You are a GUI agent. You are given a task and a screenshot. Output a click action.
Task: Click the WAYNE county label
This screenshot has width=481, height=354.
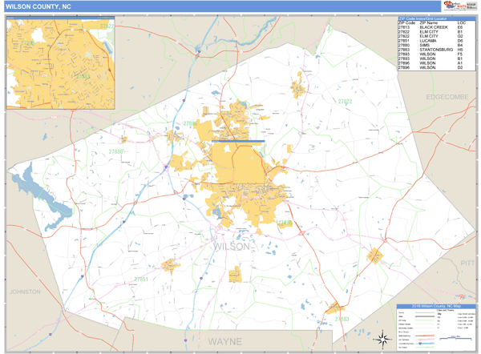pos(224,341)
